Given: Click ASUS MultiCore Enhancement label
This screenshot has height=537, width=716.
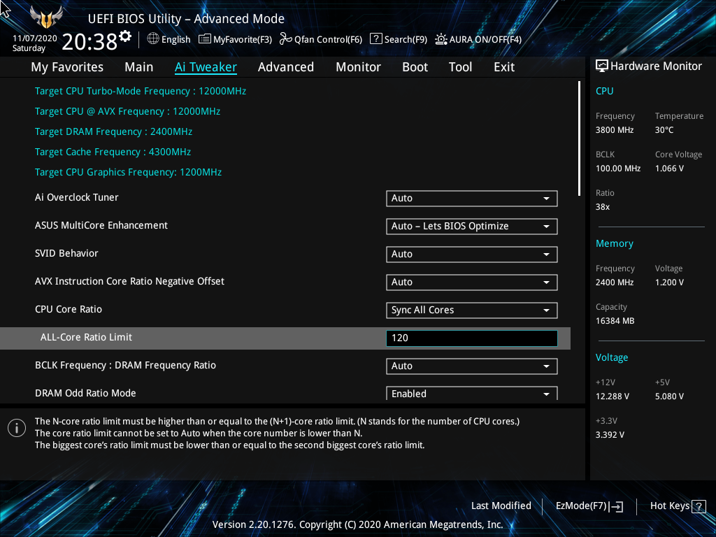Looking at the screenshot, I should (x=101, y=225).
